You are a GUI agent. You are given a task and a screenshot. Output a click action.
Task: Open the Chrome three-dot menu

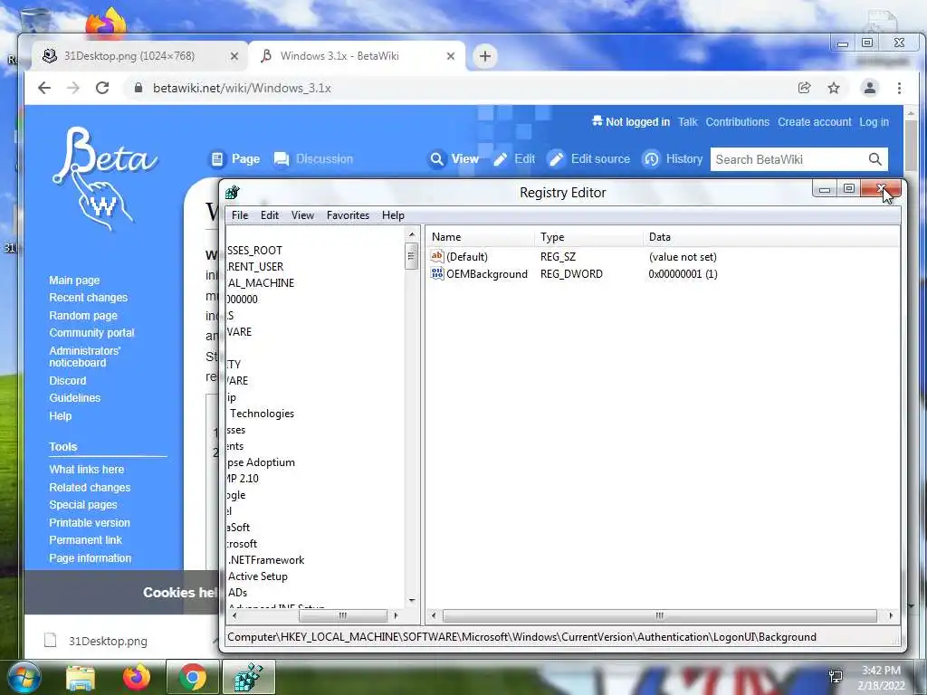pyautogui.click(x=899, y=88)
